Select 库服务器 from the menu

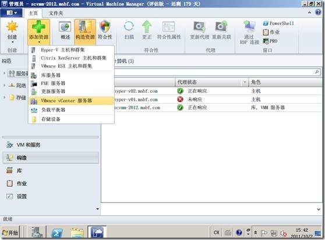point(71,75)
